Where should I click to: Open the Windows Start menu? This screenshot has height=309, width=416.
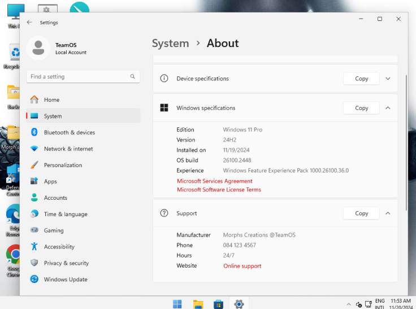[177, 304]
